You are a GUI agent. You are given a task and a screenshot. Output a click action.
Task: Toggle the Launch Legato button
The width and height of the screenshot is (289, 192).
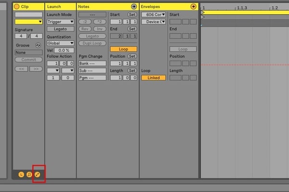click(x=61, y=29)
